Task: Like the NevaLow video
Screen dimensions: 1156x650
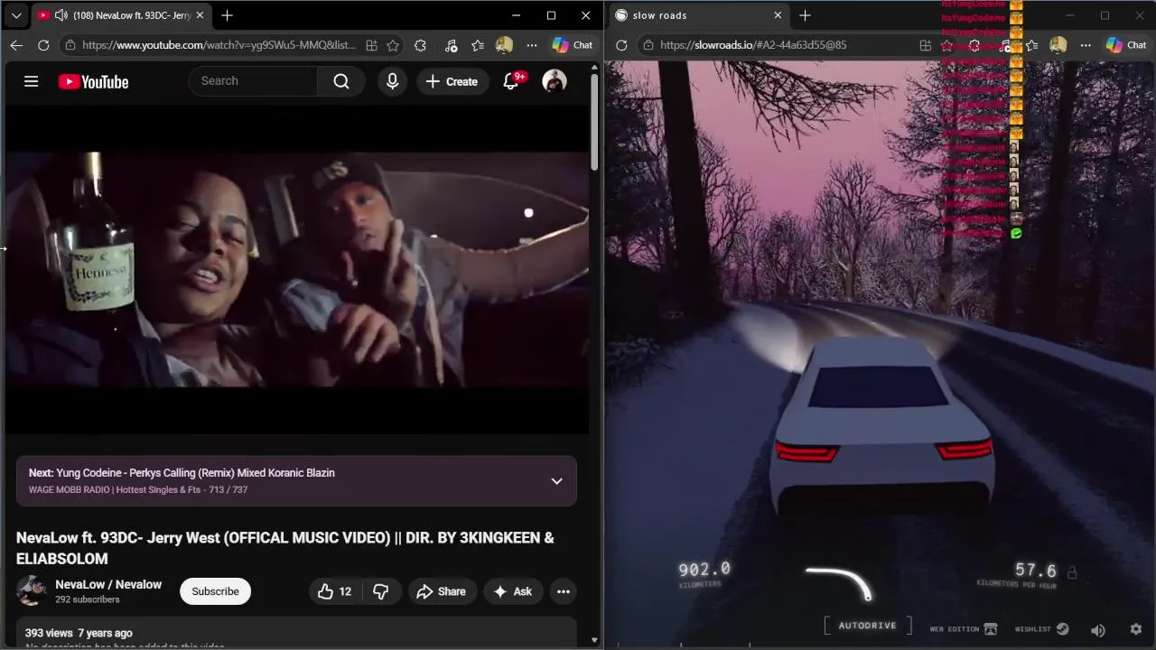Action: (x=334, y=591)
